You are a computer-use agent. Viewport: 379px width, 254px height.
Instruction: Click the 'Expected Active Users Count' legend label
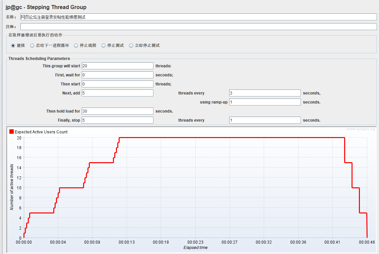point(41,132)
